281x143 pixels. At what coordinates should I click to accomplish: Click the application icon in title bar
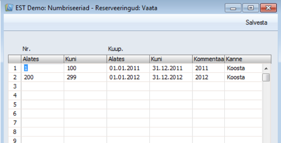(9, 8)
